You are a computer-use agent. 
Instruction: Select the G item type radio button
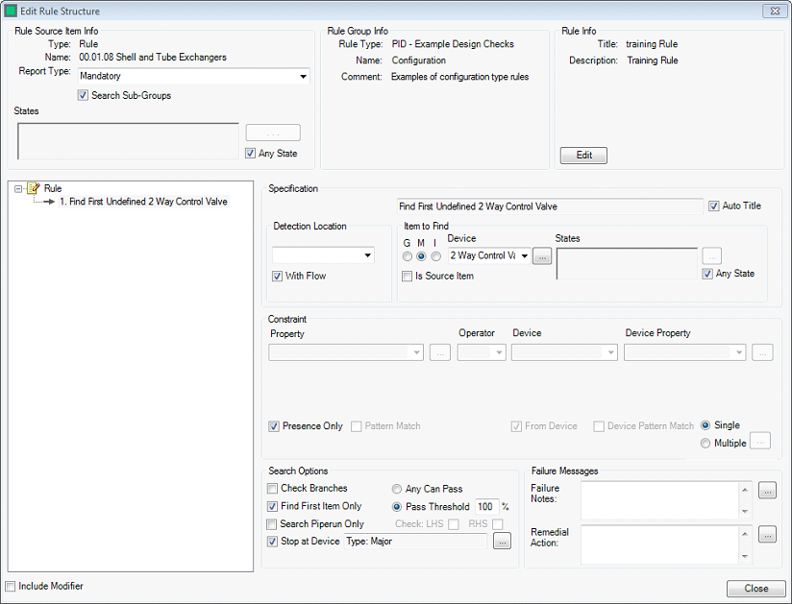[408, 256]
